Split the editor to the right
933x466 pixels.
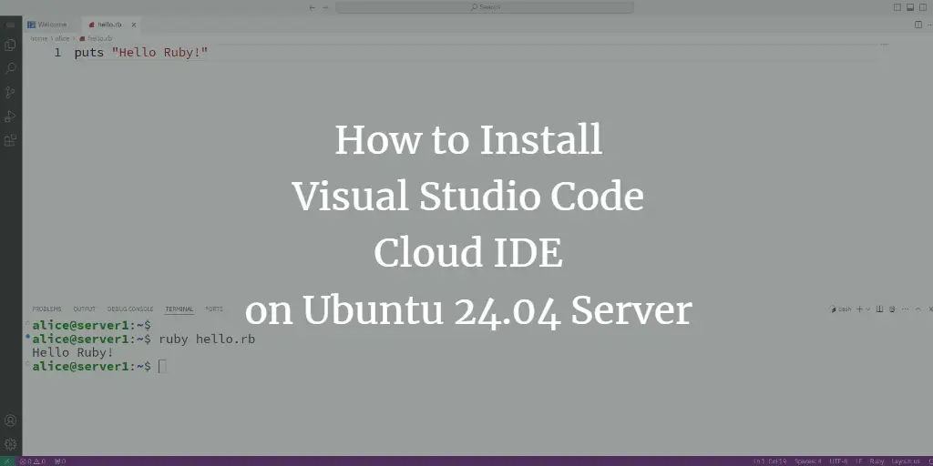[x=918, y=25]
